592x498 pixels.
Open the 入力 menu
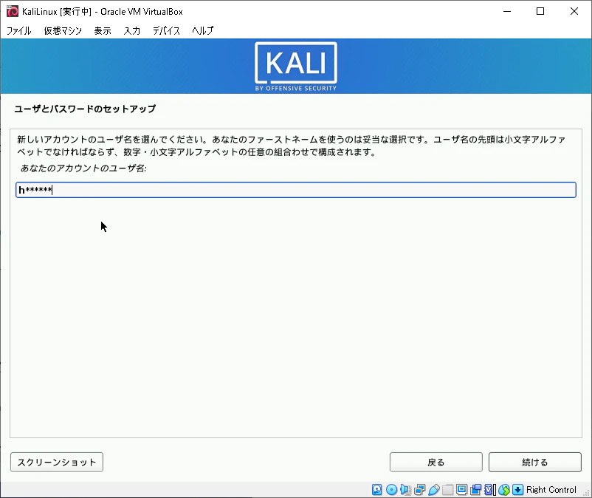click(x=132, y=30)
